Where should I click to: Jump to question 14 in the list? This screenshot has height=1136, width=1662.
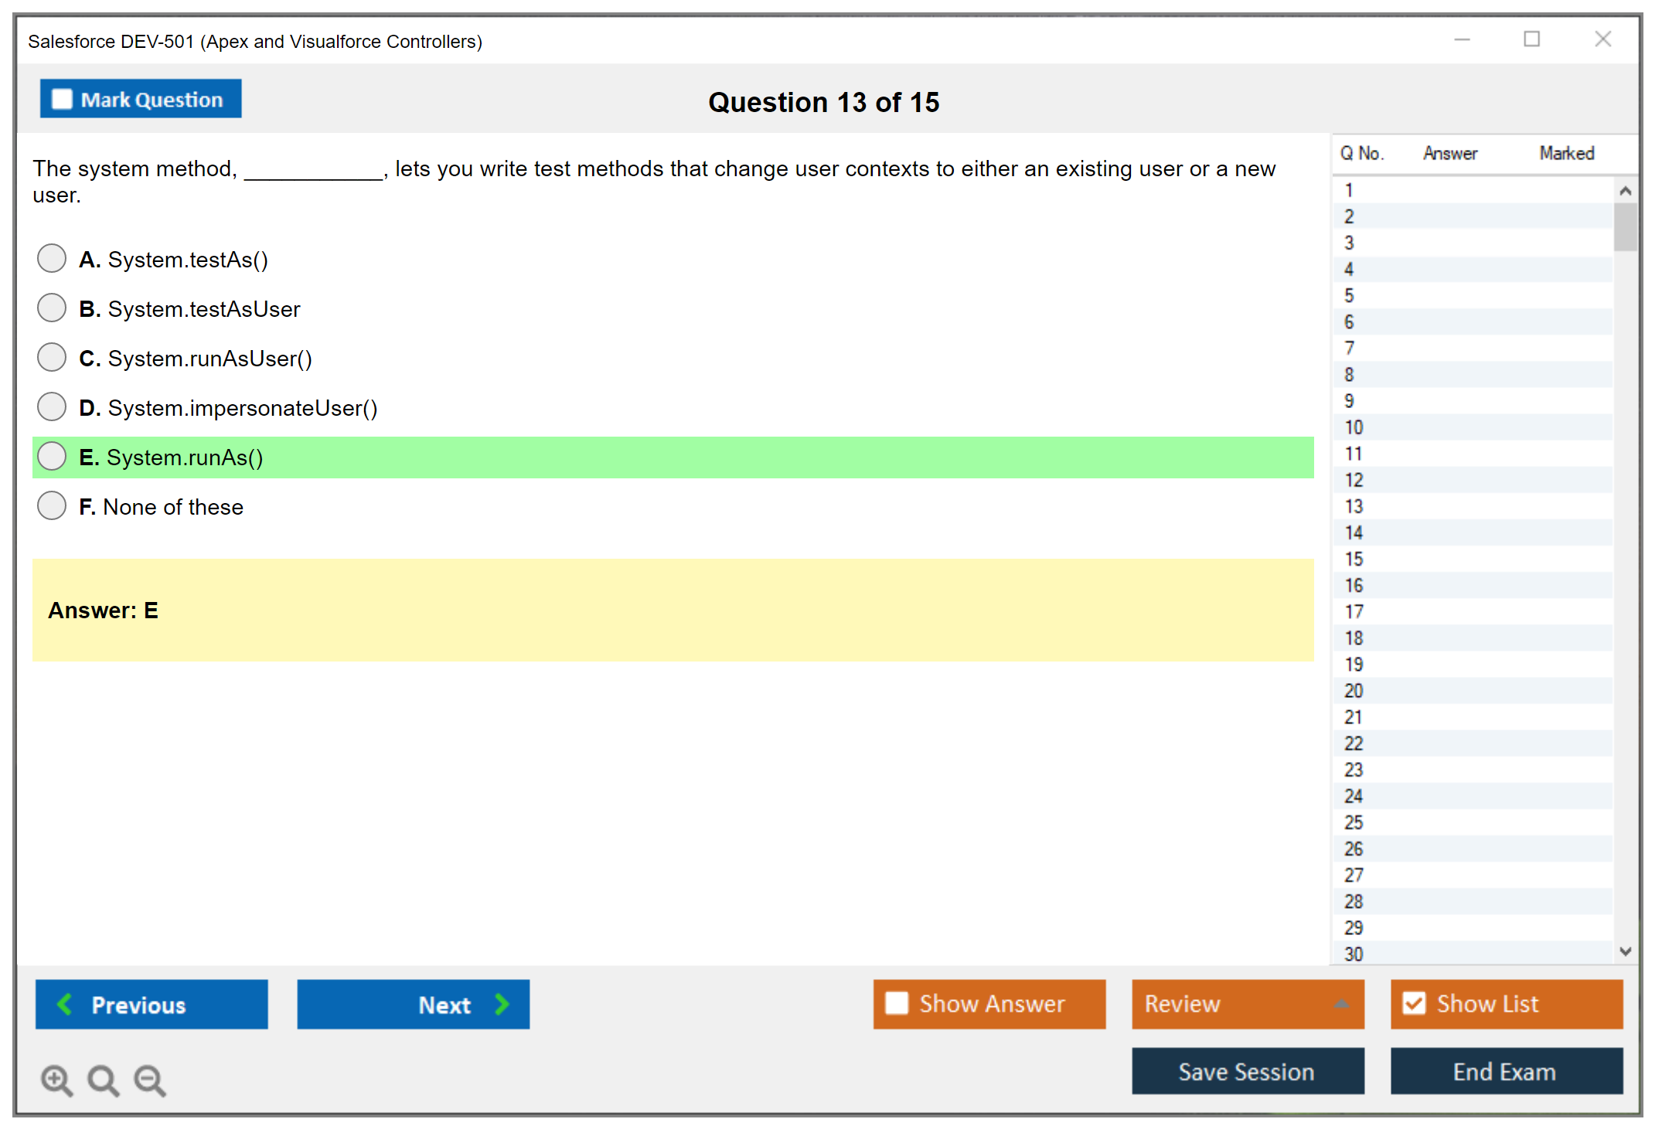pos(1354,532)
